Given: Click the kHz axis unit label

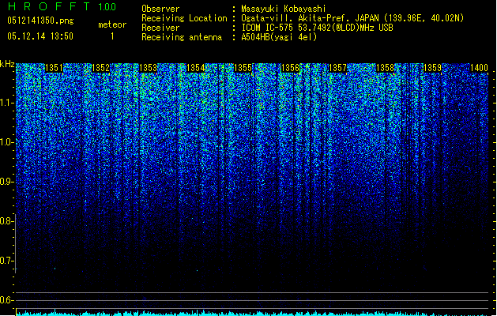Looking at the screenshot, I should click(7, 64).
